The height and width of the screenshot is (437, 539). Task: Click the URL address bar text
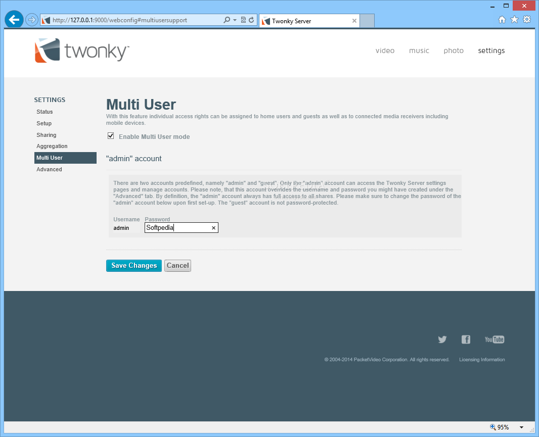tap(120, 20)
